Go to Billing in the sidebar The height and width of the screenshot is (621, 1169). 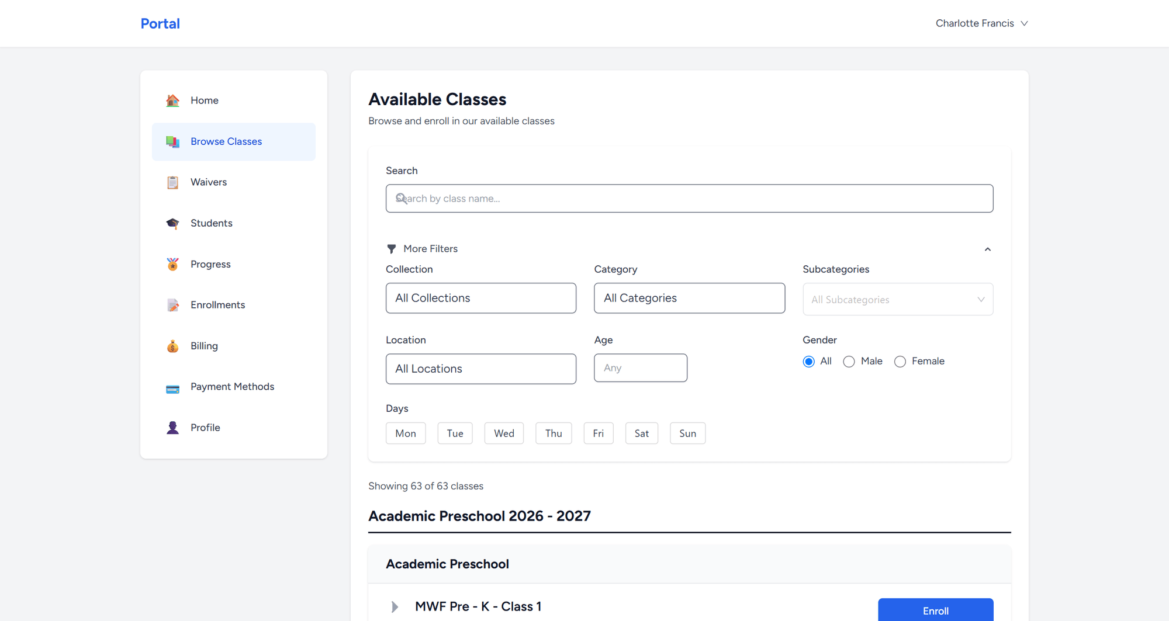point(234,346)
